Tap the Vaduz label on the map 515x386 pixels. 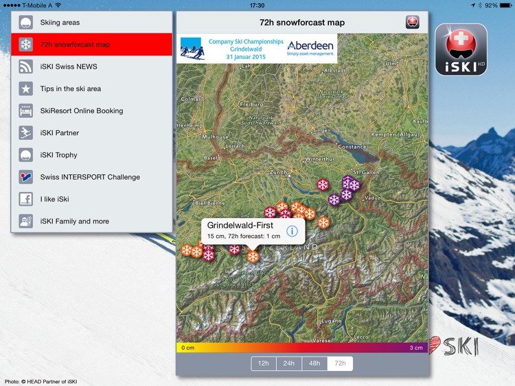coord(373,197)
